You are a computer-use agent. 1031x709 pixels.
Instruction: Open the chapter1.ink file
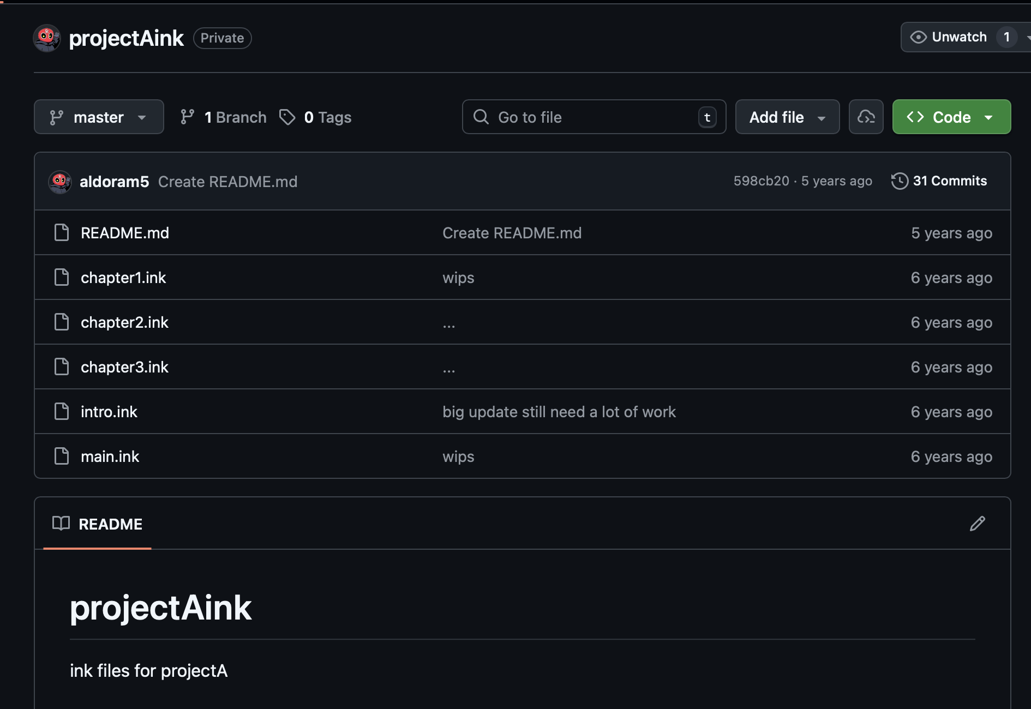coord(123,278)
